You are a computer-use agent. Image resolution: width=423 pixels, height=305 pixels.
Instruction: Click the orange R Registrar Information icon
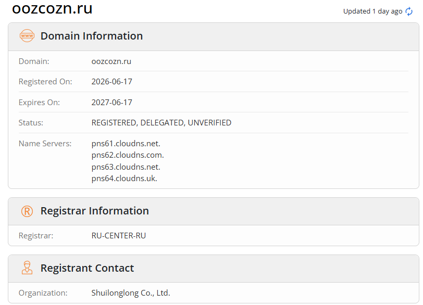point(27,211)
